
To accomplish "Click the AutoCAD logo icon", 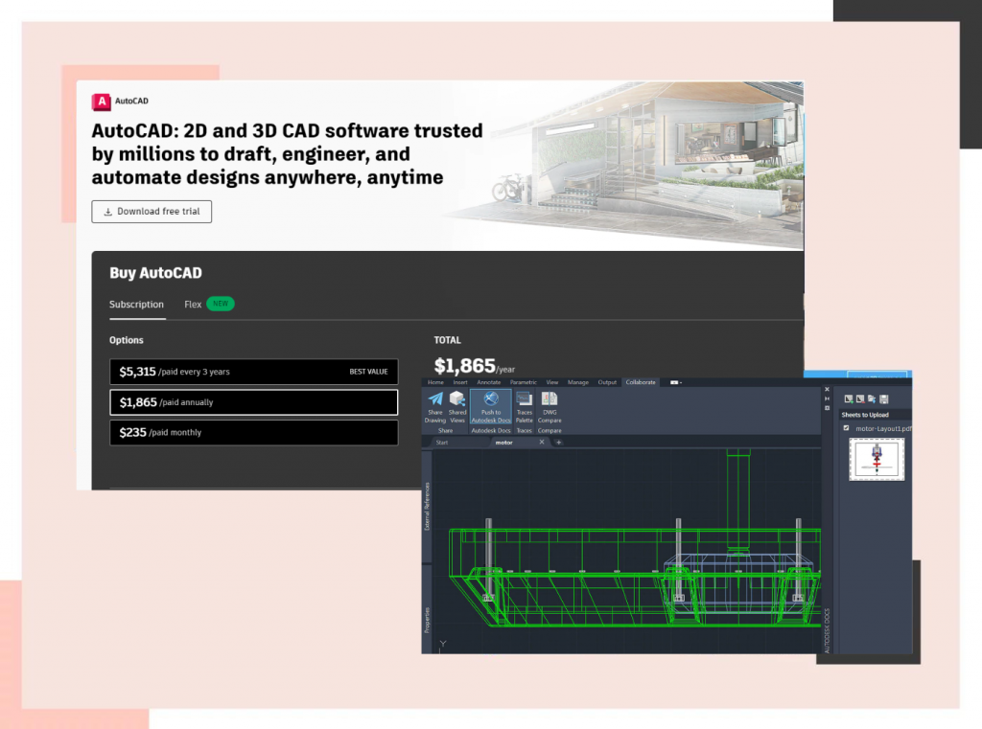I will pyautogui.click(x=102, y=101).
